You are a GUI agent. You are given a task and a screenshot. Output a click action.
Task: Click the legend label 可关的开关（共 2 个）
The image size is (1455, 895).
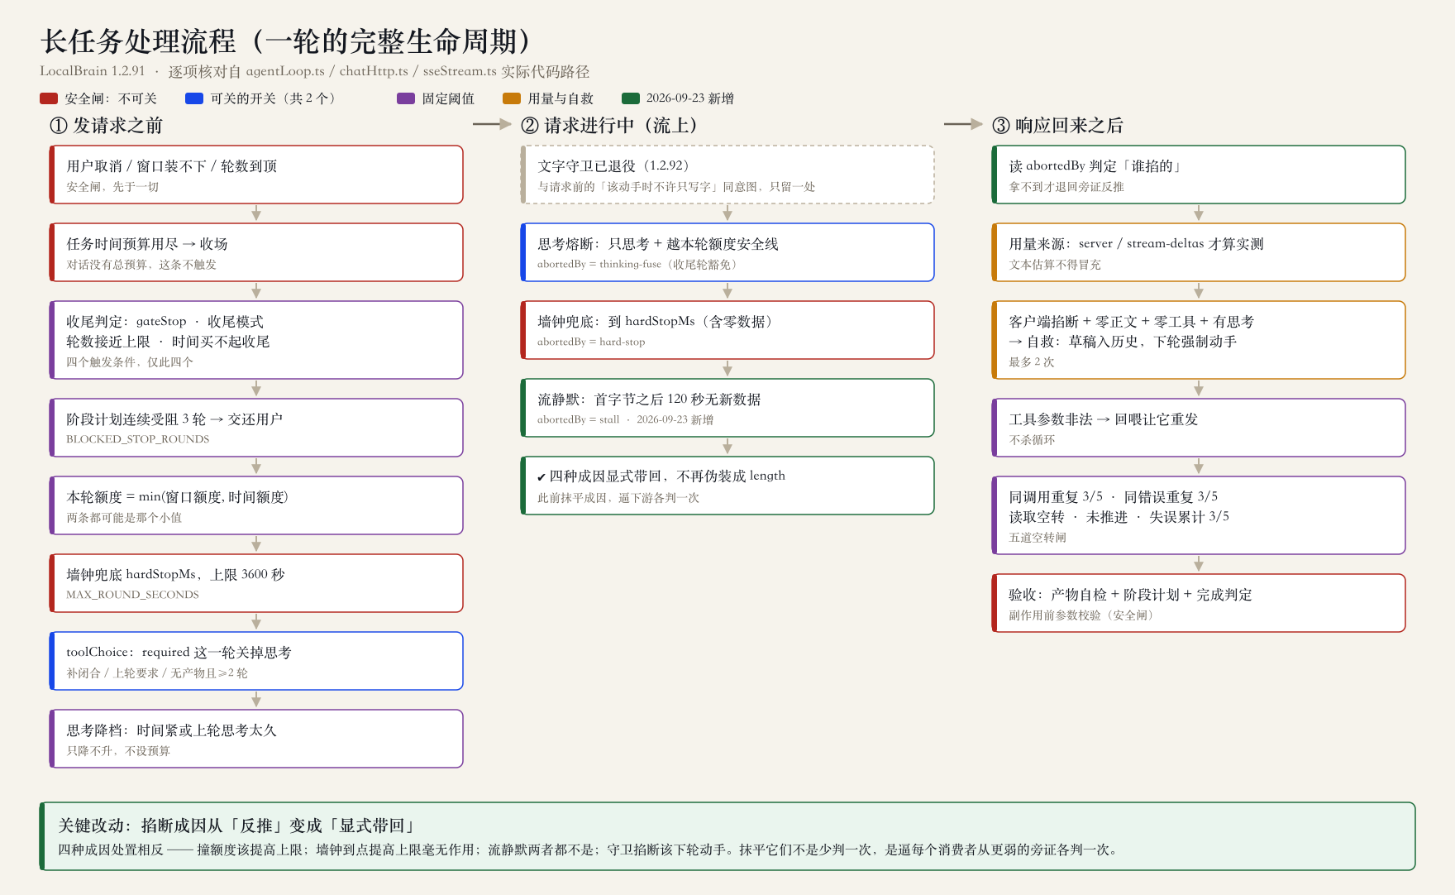click(273, 98)
